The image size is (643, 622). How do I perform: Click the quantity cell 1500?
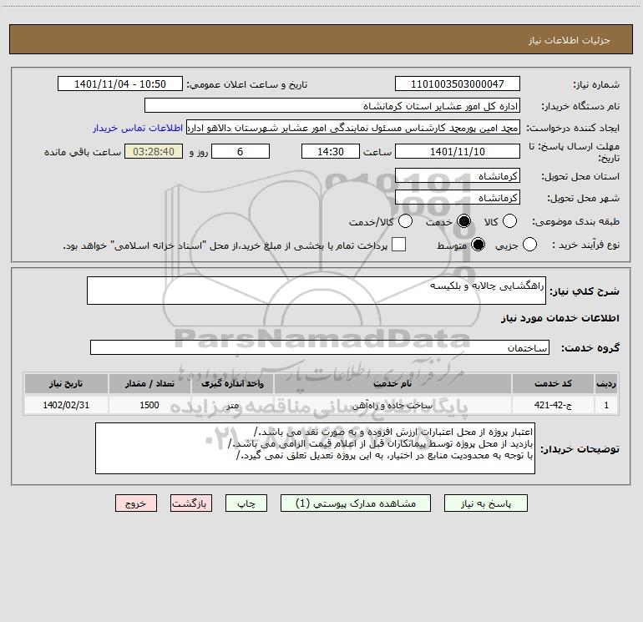coord(149,405)
